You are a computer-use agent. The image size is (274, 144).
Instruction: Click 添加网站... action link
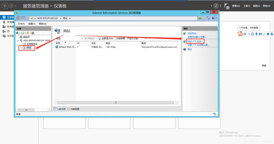(x=193, y=33)
